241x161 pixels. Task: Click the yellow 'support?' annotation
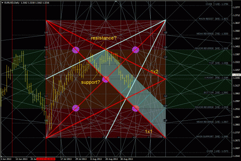point(91,82)
